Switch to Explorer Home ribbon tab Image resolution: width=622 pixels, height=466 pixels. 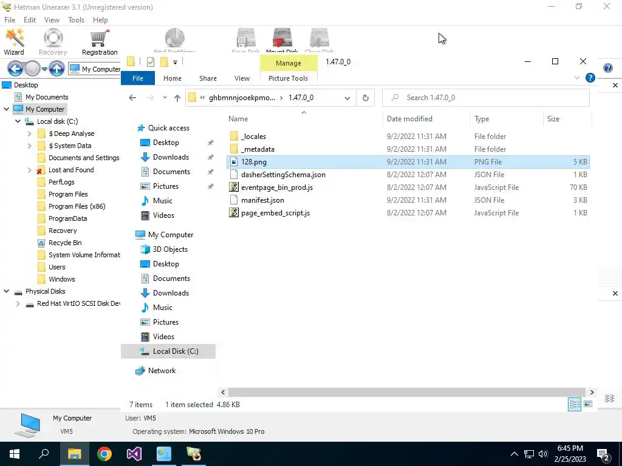172,78
